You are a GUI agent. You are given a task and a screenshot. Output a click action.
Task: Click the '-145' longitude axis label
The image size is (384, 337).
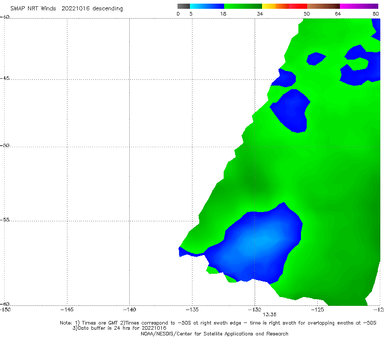[x=67, y=310]
